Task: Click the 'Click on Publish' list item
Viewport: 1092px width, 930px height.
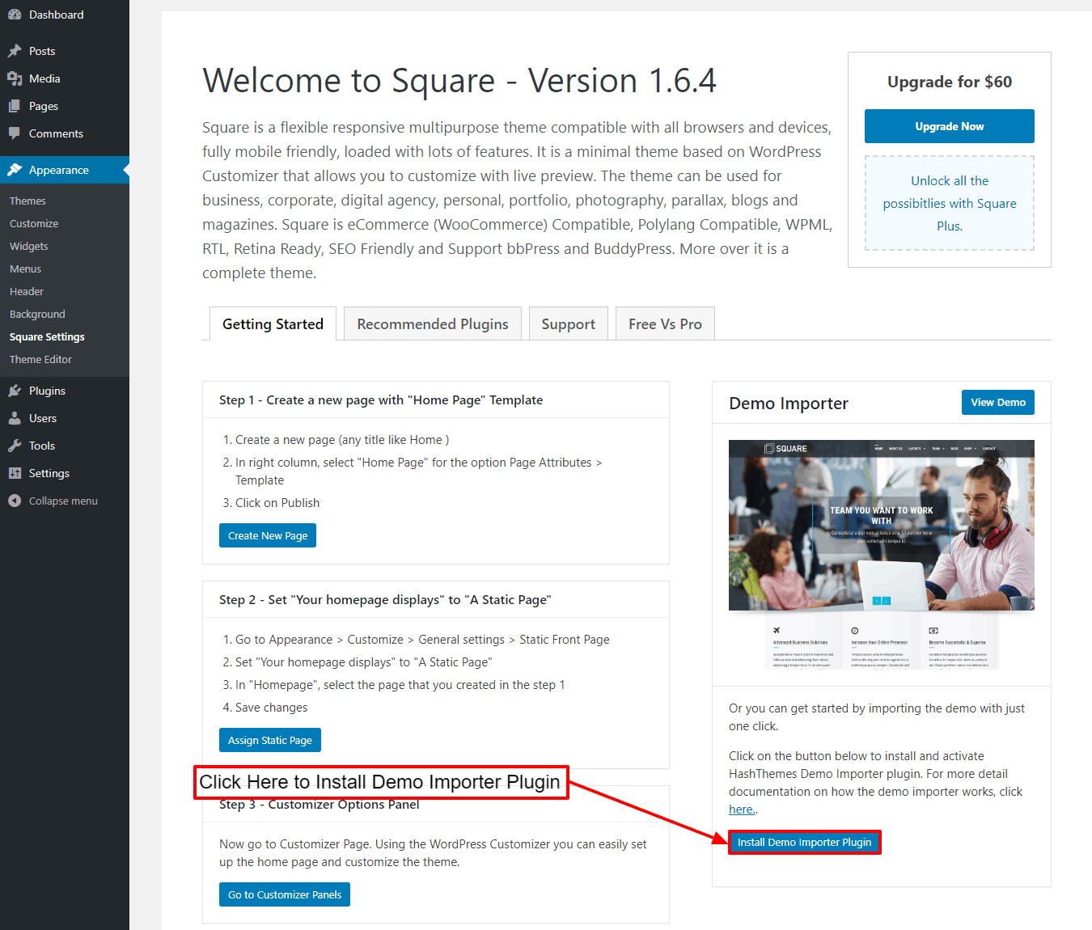Action: 277,502
